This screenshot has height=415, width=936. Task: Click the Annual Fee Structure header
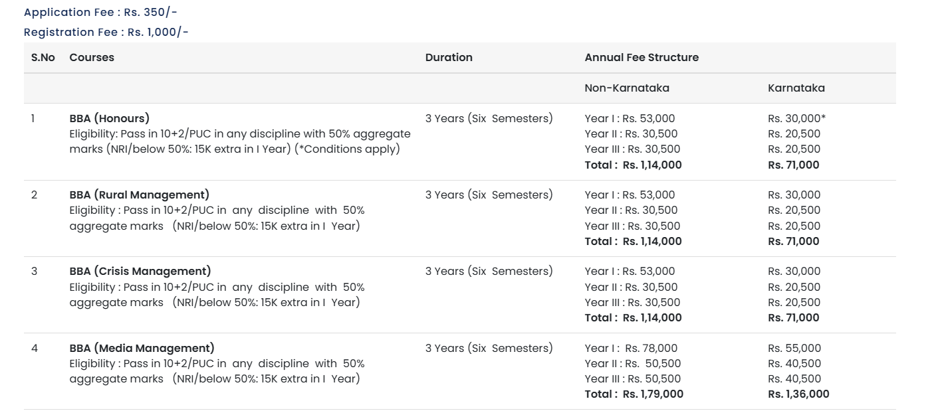point(642,58)
